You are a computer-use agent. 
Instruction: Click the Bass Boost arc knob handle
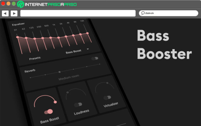(55, 102)
